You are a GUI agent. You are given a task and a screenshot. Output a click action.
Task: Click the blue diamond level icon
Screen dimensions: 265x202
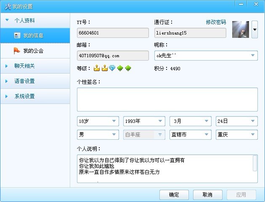click(x=112, y=68)
